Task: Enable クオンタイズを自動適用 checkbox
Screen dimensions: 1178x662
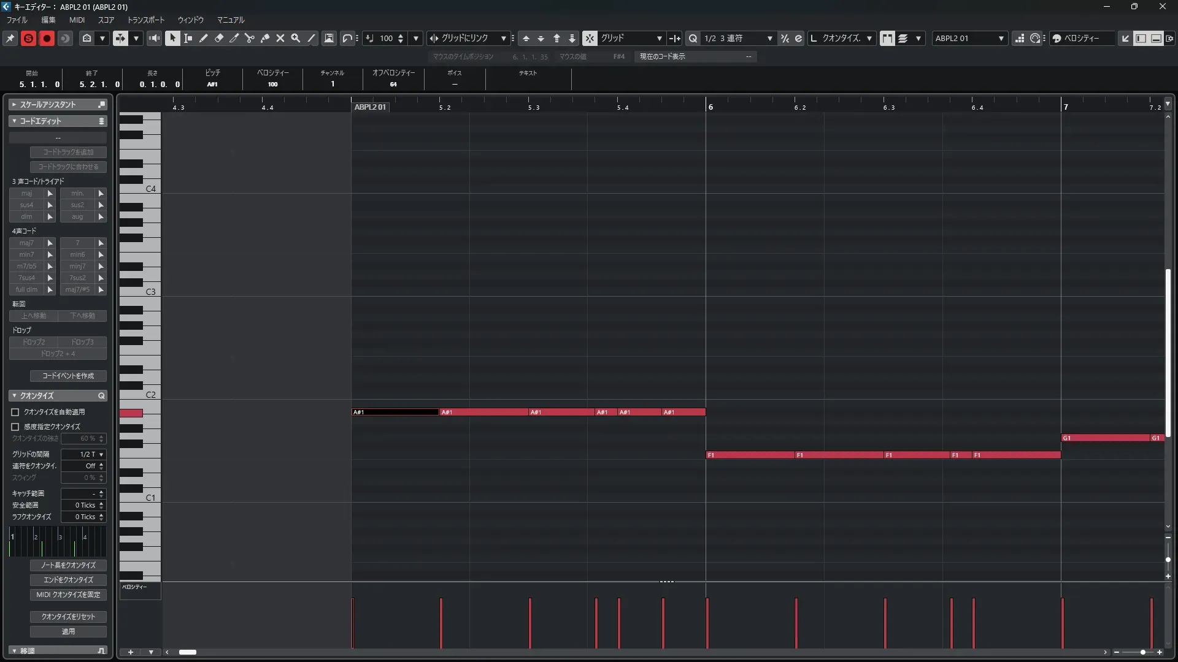Action: (x=15, y=412)
